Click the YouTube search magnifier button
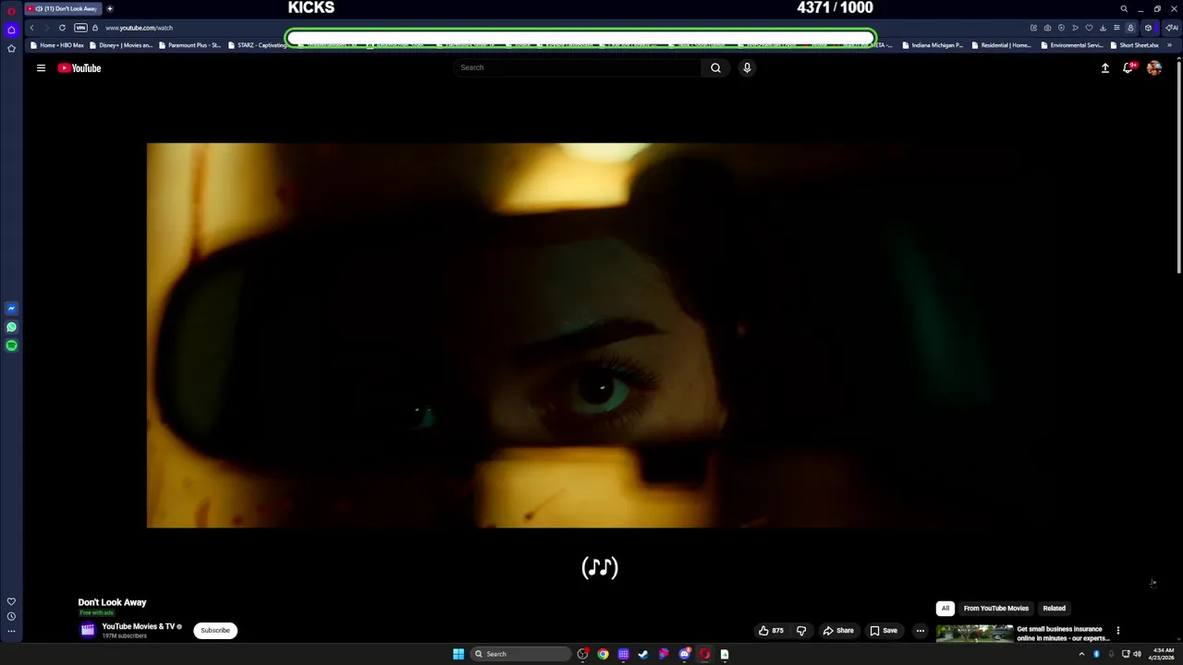This screenshot has width=1183, height=665. click(x=715, y=67)
